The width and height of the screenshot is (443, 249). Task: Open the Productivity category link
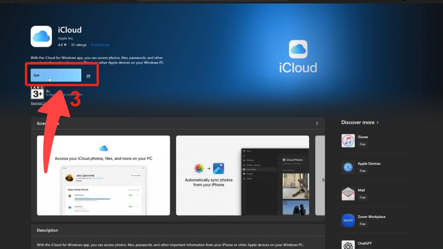100,45
